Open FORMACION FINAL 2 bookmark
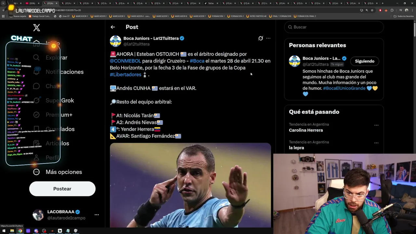The image size is (416, 234). [x=305, y=16]
